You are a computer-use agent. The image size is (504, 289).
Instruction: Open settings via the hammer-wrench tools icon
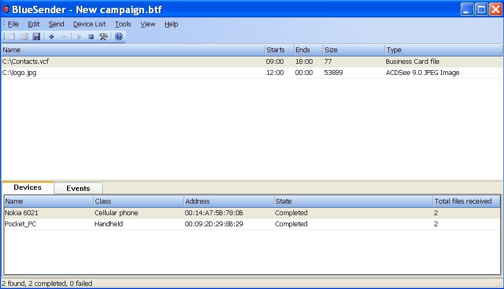pyautogui.click(x=103, y=37)
